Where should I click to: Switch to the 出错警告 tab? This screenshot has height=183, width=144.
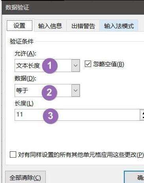pyautogui.click(x=83, y=26)
